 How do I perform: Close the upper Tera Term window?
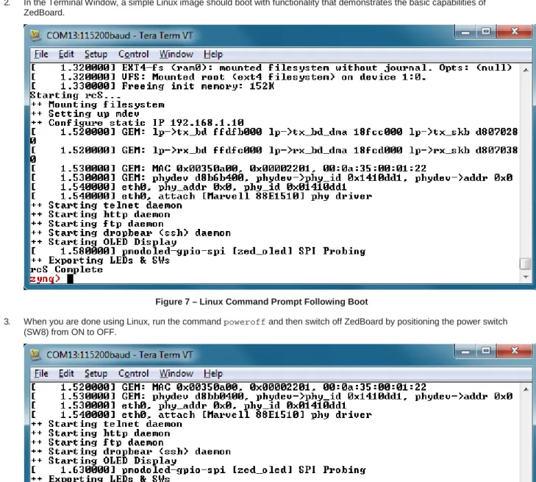click(x=515, y=32)
